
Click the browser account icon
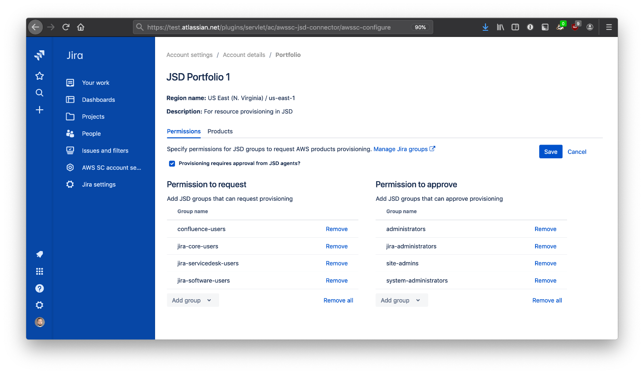590,27
